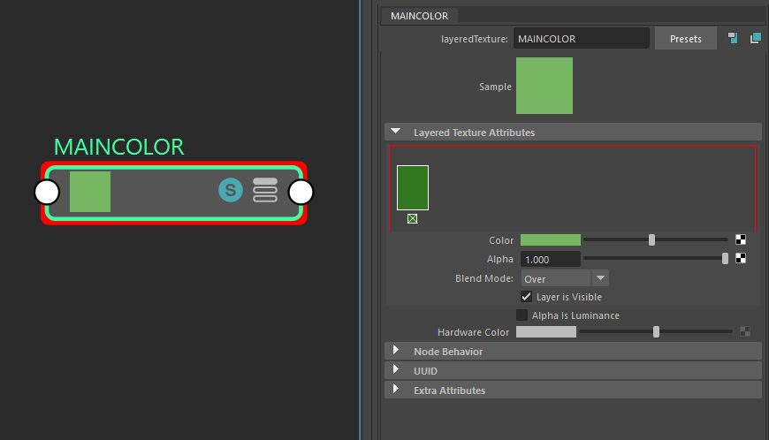This screenshot has width=769, height=440.
Task: Click the MAINCOLOR node title label
Action: 118,147
